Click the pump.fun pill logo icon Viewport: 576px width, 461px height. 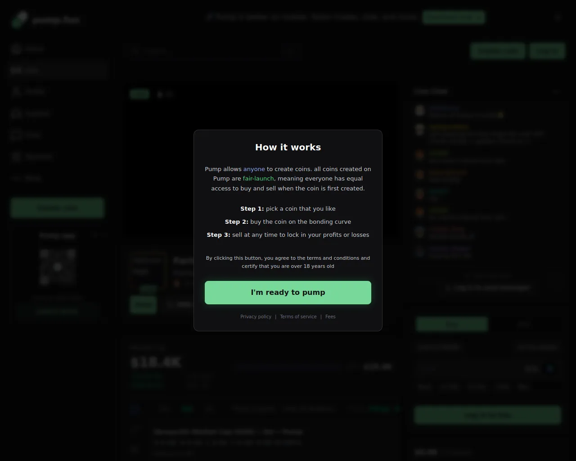click(x=19, y=19)
